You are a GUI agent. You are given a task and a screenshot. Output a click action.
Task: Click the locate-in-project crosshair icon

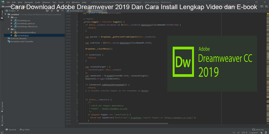coord(47,11)
